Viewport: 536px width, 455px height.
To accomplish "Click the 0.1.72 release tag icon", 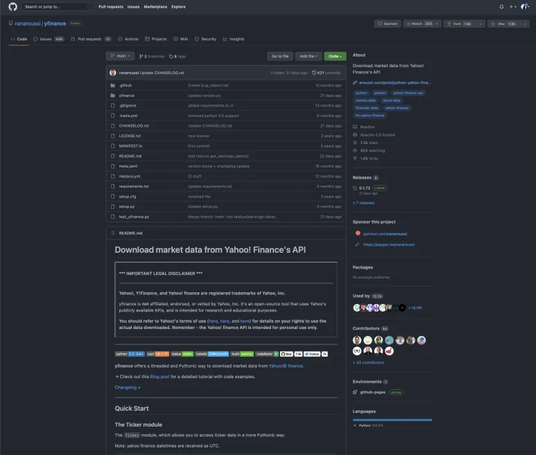I will click(355, 188).
